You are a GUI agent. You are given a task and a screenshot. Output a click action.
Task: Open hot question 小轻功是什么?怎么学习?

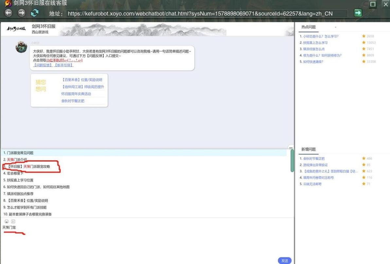pos(321,36)
